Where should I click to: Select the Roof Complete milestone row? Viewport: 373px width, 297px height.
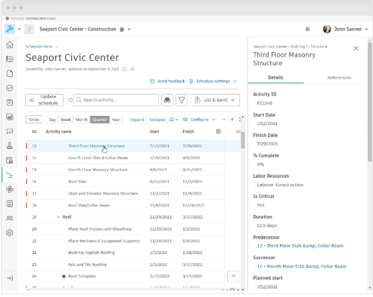(125, 277)
